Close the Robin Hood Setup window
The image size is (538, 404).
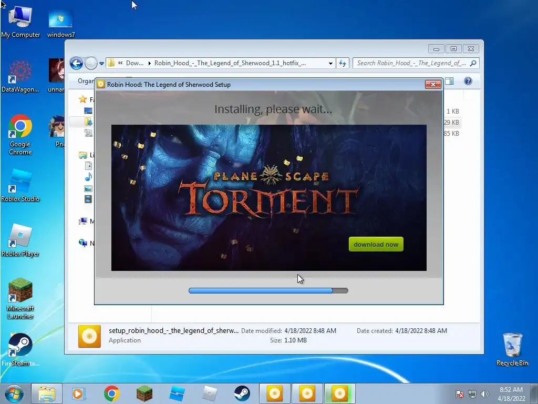click(433, 85)
